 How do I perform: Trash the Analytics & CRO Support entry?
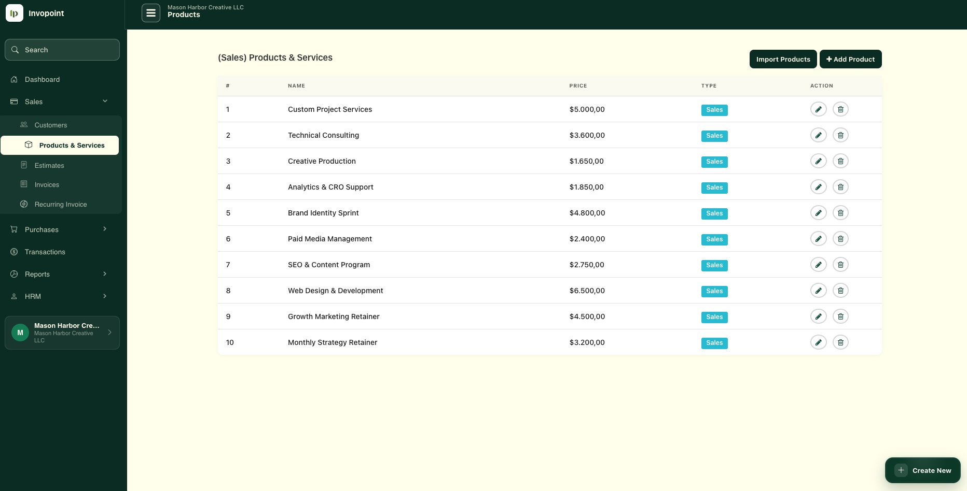click(840, 187)
